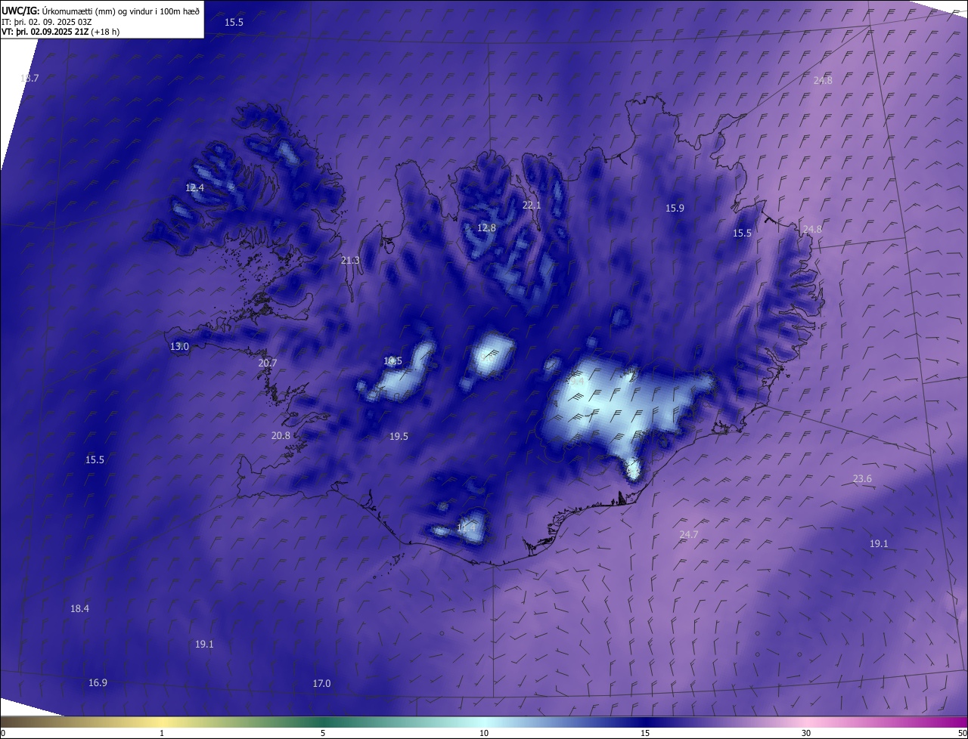Click the 10 tick on the color scale
The image size is (968, 739).
pyautogui.click(x=484, y=734)
